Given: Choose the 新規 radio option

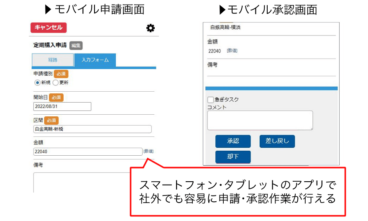Looking at the screenshot, I should [x=37, y=82].
